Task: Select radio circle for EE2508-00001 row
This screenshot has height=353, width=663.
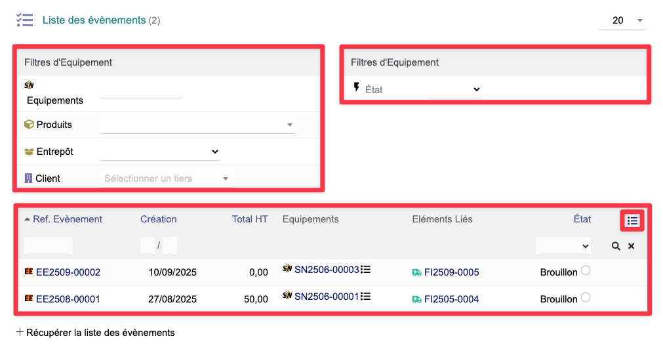Action: click(586, 297)
